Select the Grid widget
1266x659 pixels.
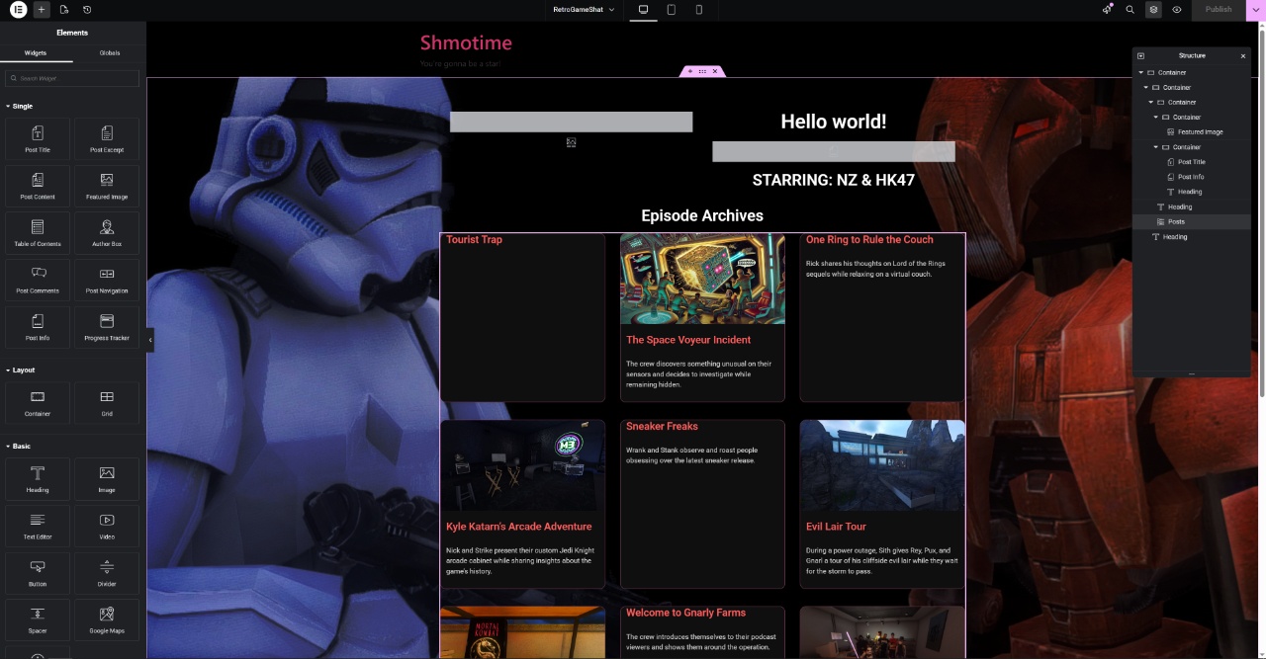(107, 403)
